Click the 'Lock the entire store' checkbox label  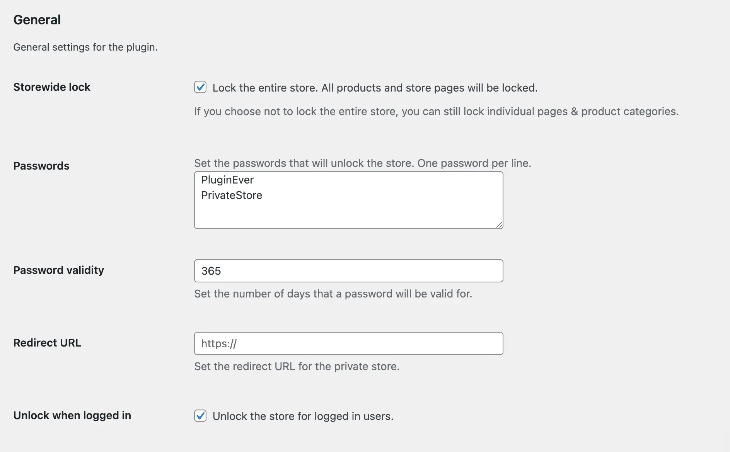[375, 88]
